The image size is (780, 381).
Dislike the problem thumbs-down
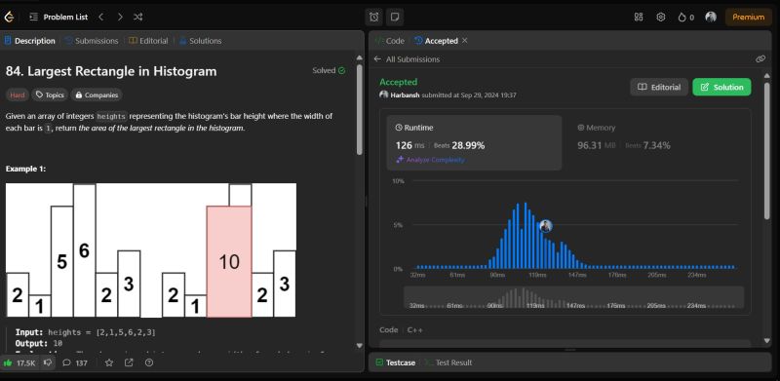pyautogui.click(x=48, y=362)
